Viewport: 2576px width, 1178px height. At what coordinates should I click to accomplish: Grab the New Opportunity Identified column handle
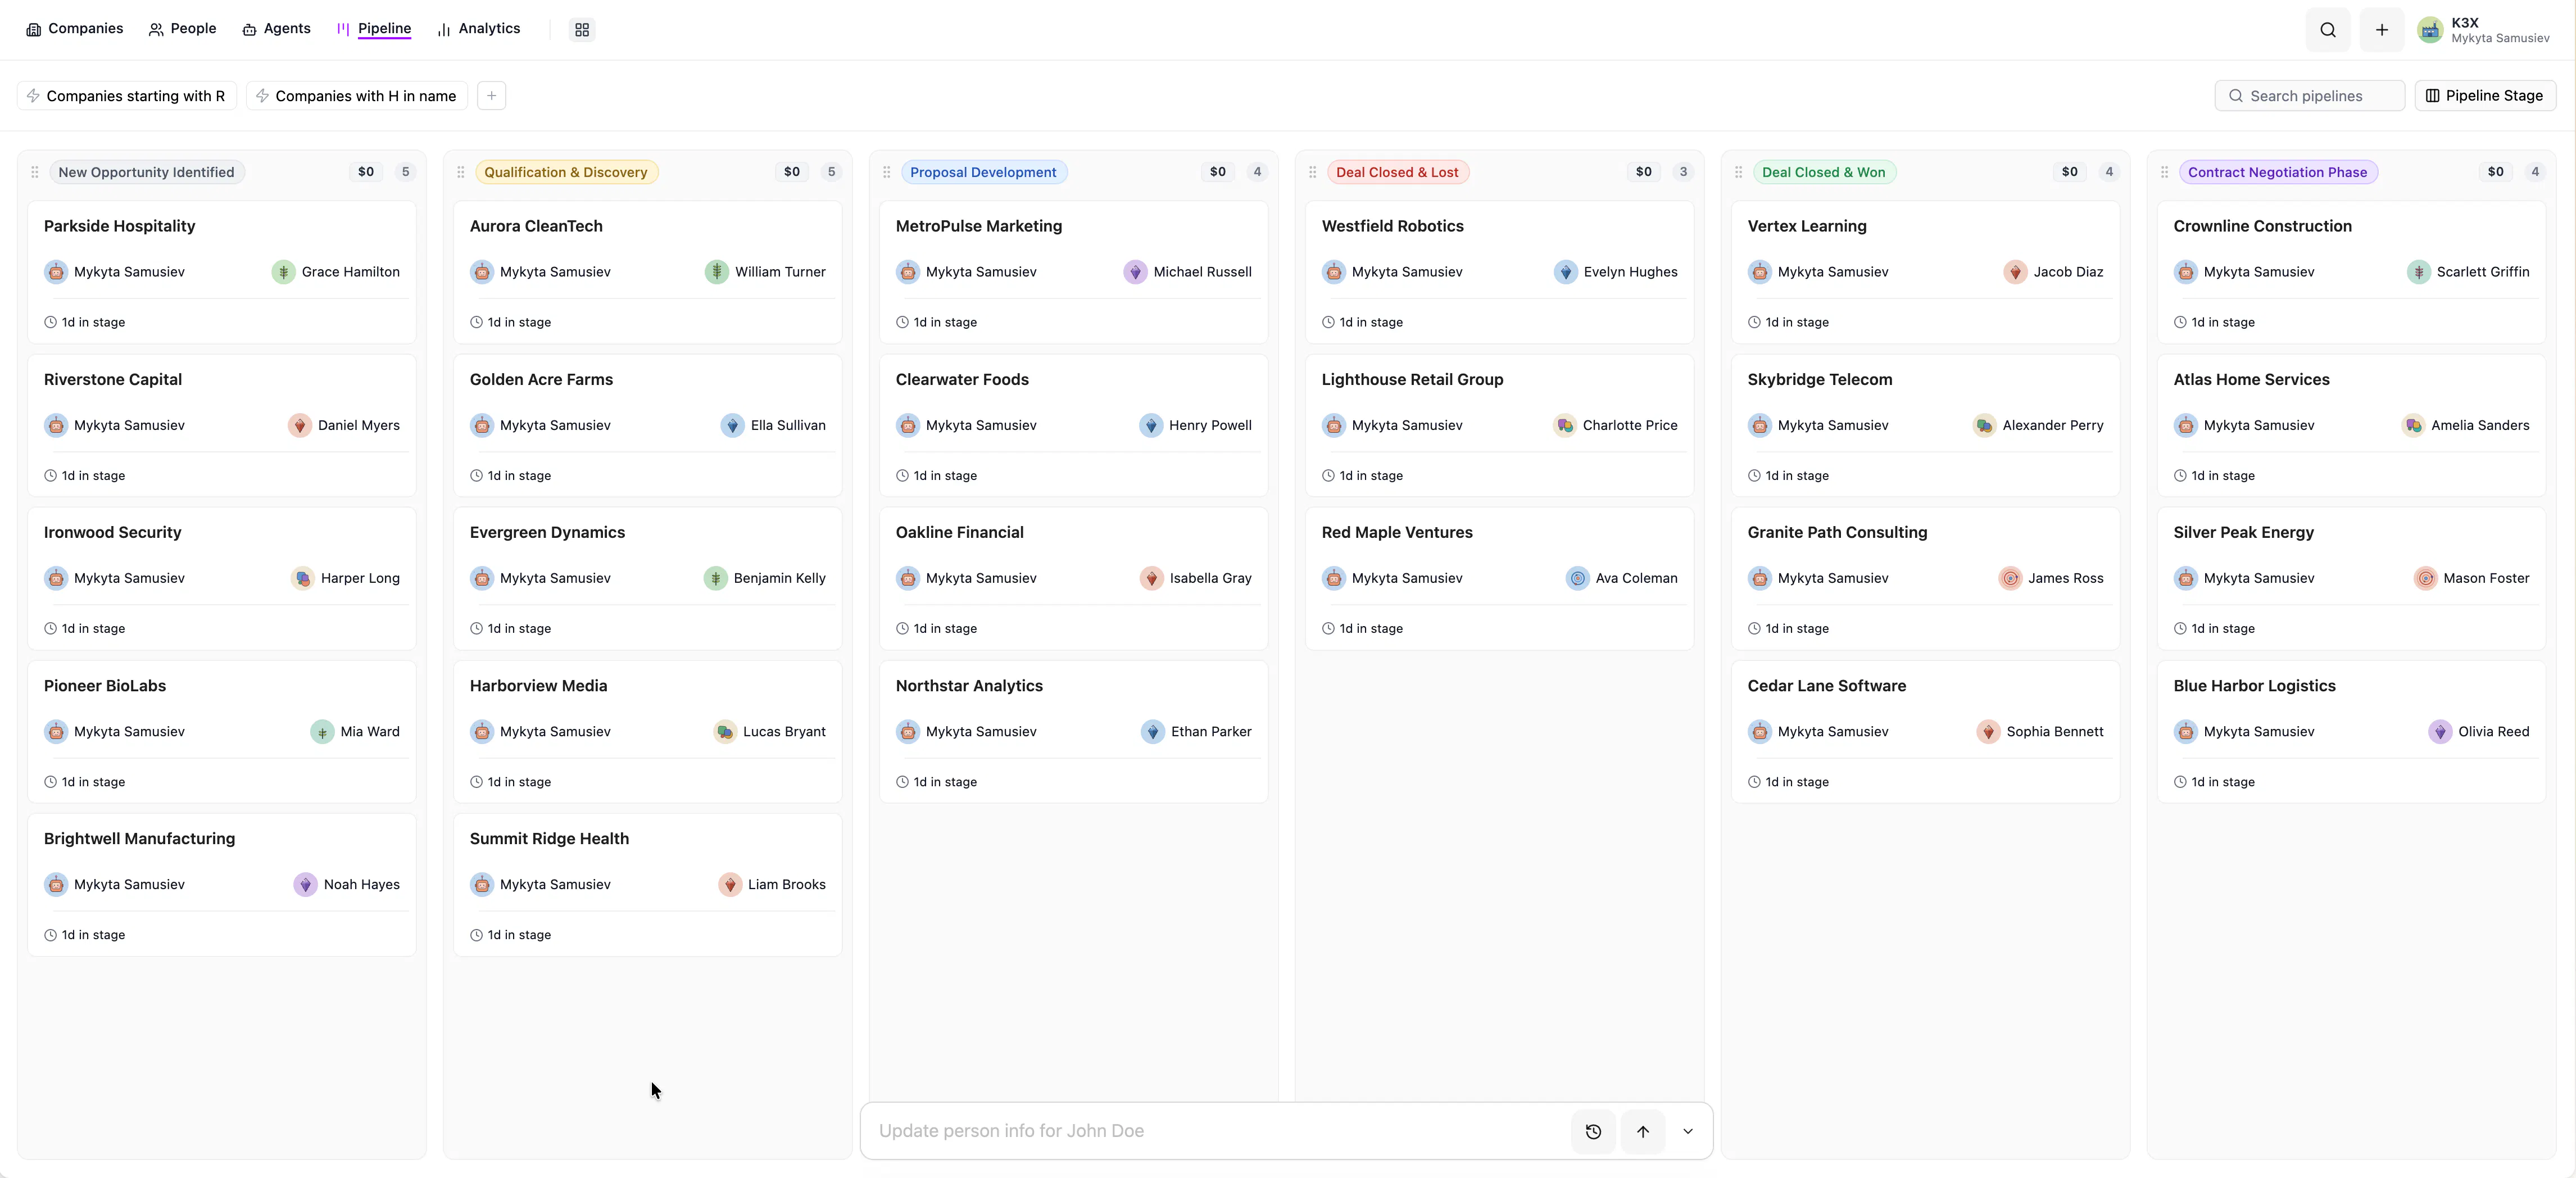[x=35, y=172]
